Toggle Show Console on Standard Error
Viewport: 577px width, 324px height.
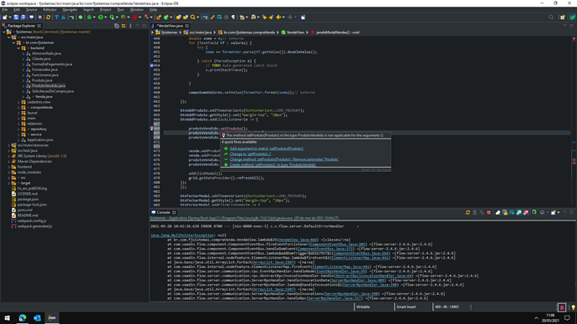click(x=526, y=212)
